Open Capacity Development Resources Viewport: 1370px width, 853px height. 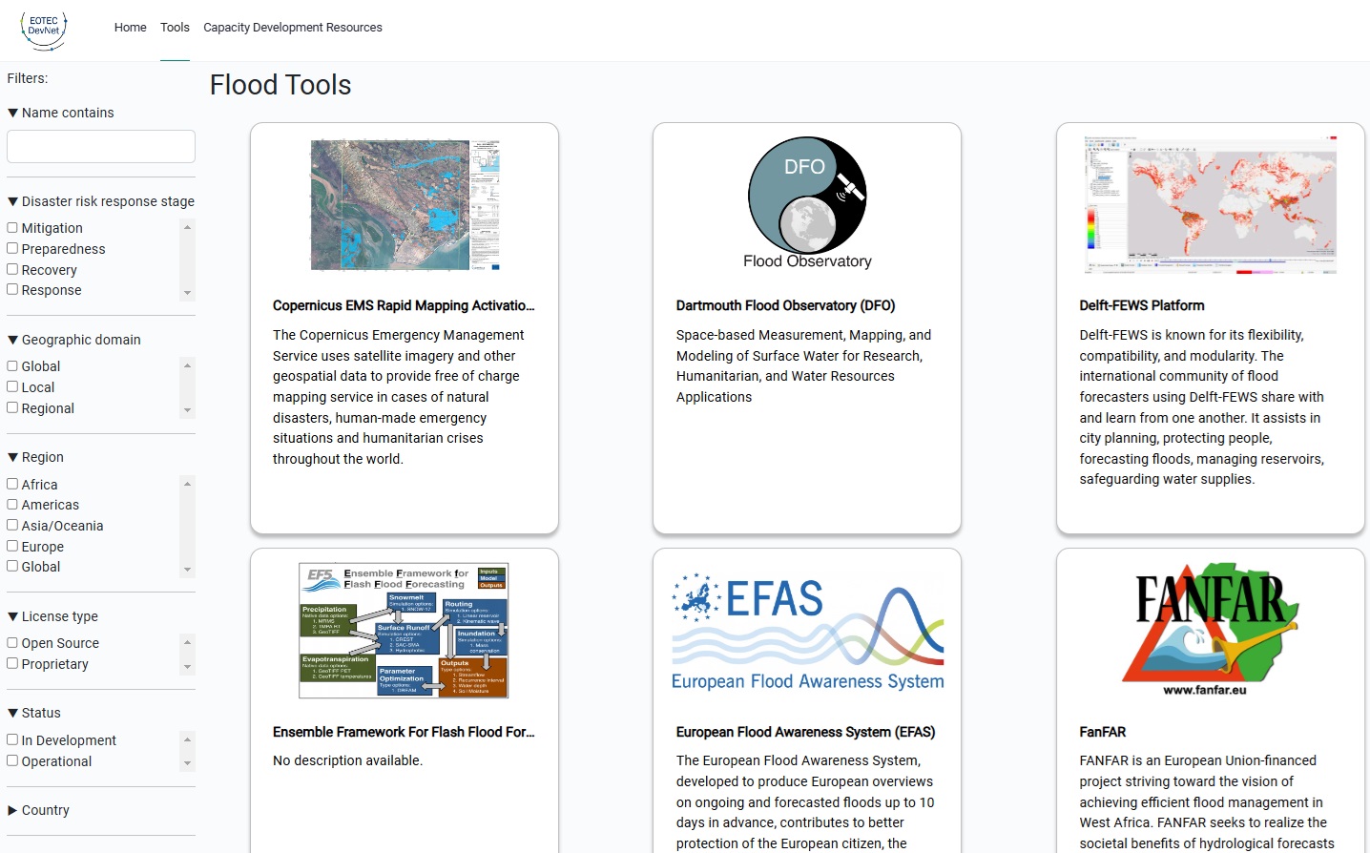click(x=293, y=28)
